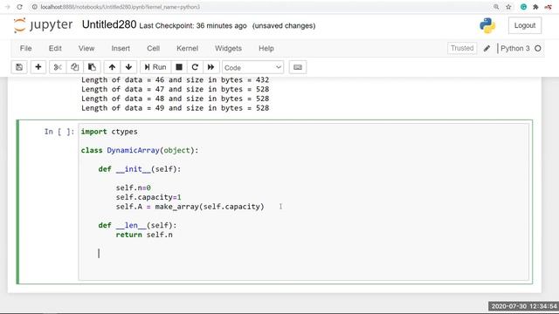559x314 pixels.
Task: Click output line 'Length of data = 46'
Action: tap(175, 79)
